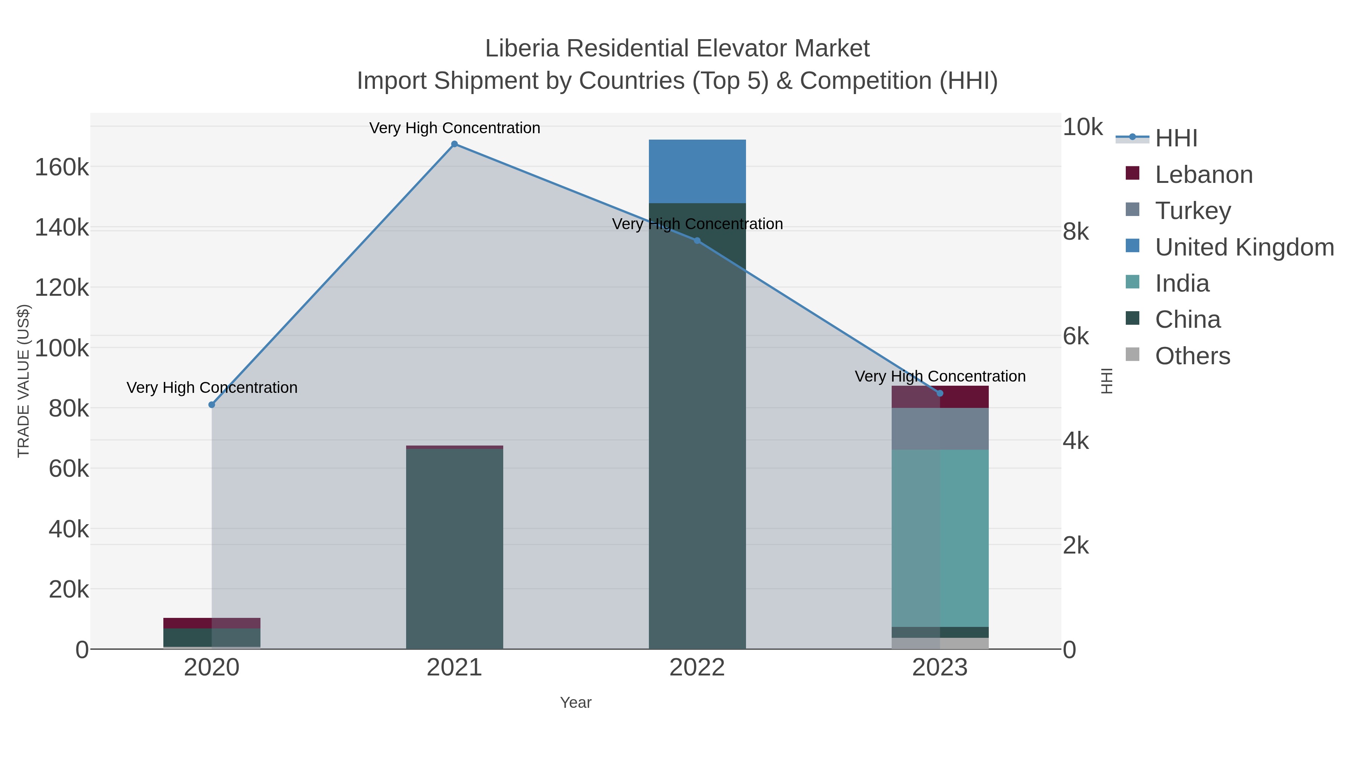Click the 10k HHI axis tick label
This screenshot has width=1355, height=762.
click(1082, 127)
